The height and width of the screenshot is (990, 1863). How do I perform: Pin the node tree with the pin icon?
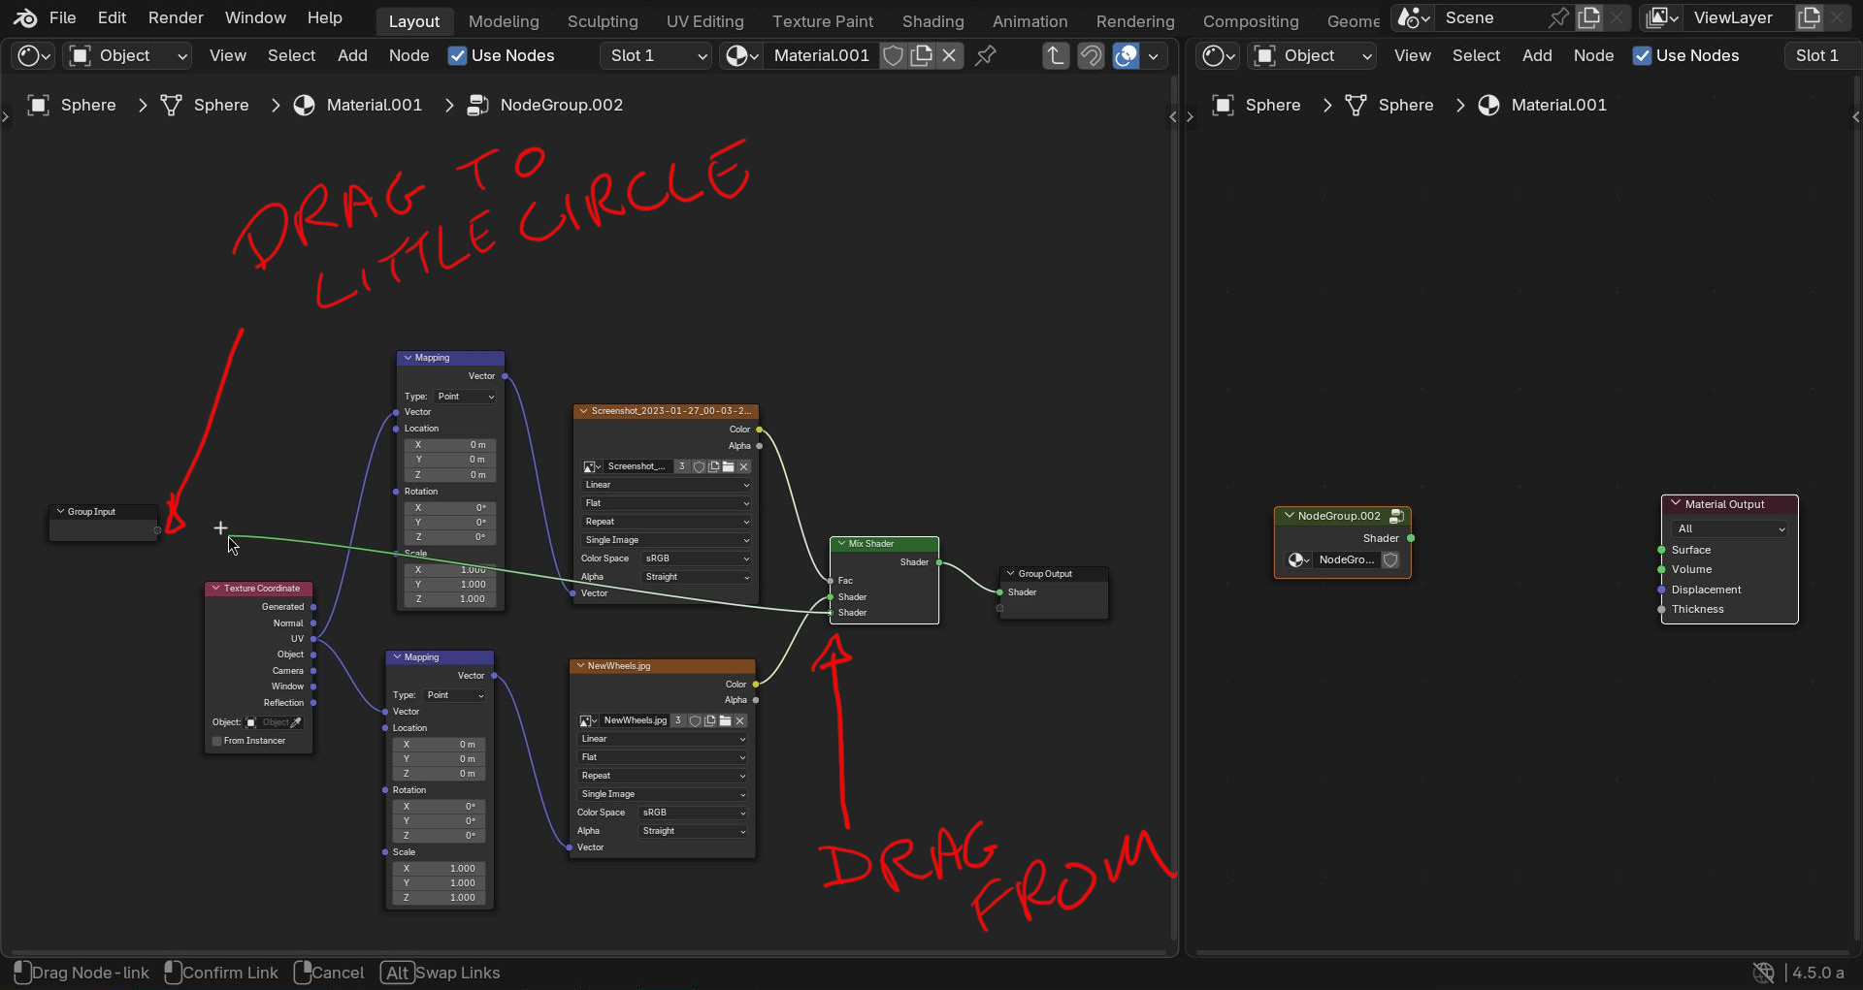(985, 56)
